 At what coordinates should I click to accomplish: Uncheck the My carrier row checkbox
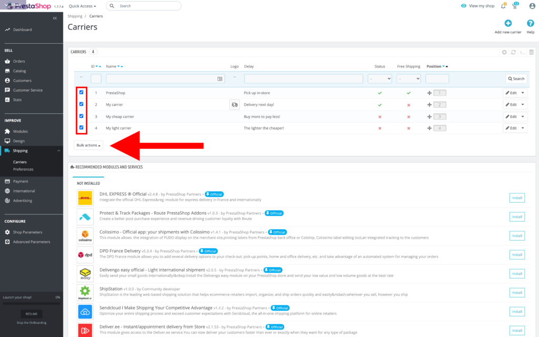tap(82, 104)
